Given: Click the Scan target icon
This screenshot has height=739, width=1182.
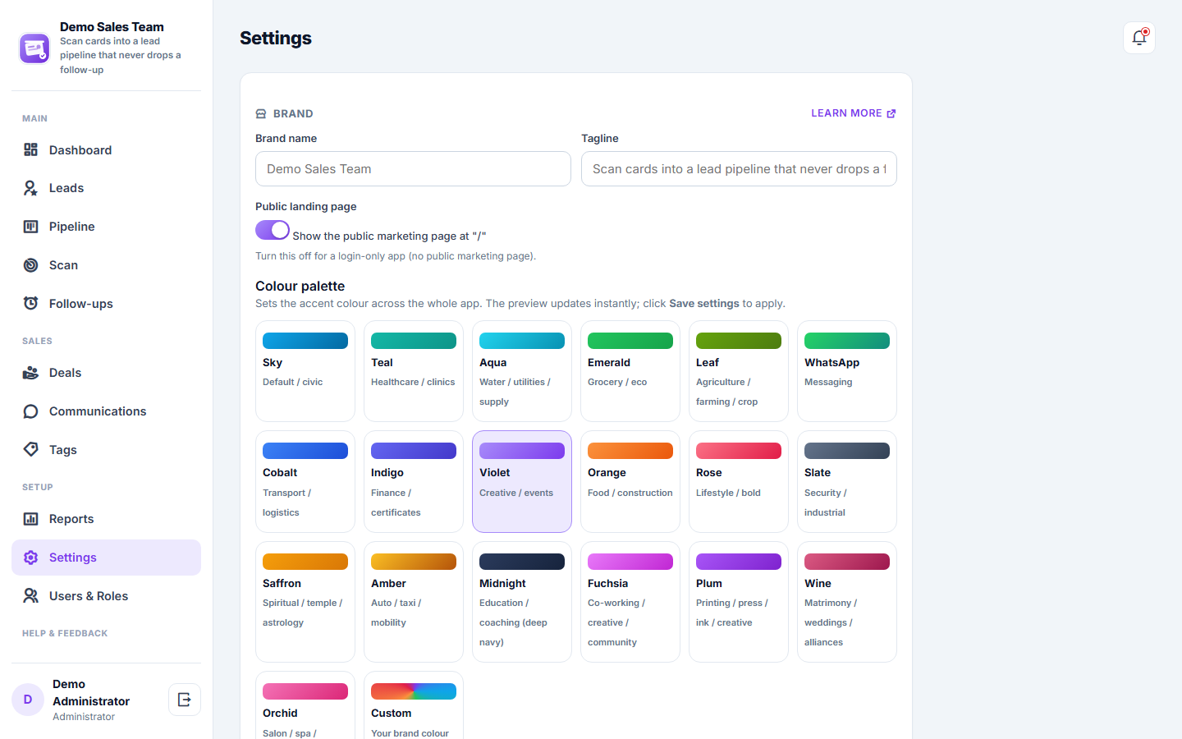Looking at the screenshot, I should [30, 265].
